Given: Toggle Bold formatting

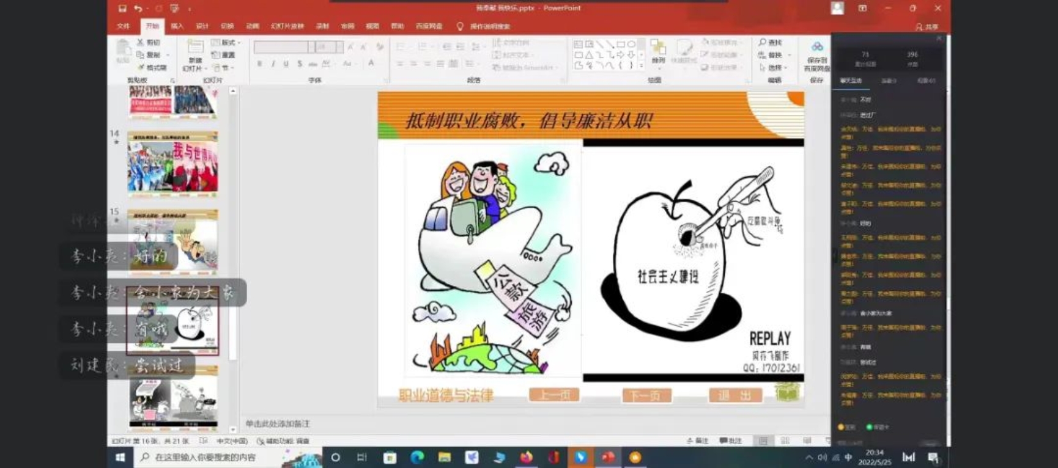Looking at the screenshot, I should pos(260,64).
